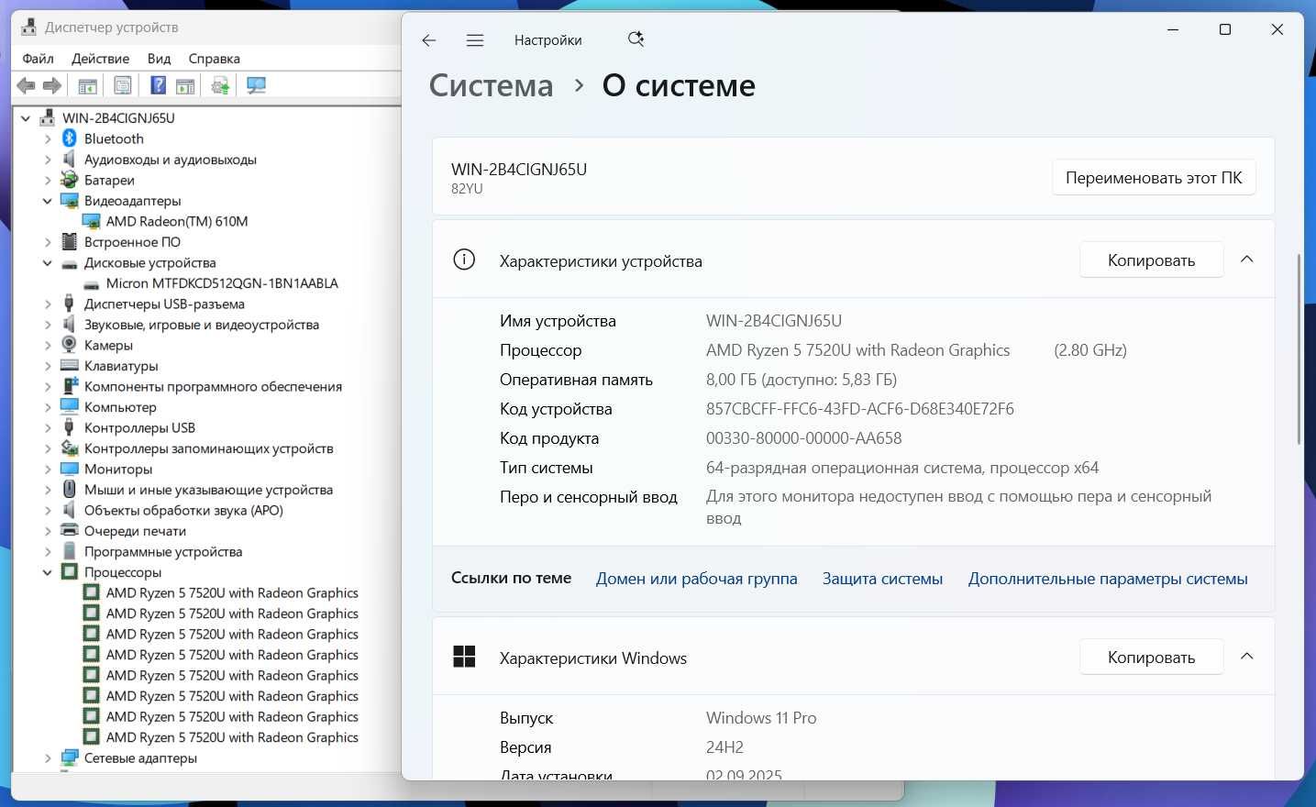Open Дополнительные параметры системы link
Image resolution: width=1316 pixels, height=807 pixels.
tap(1108, 579)
